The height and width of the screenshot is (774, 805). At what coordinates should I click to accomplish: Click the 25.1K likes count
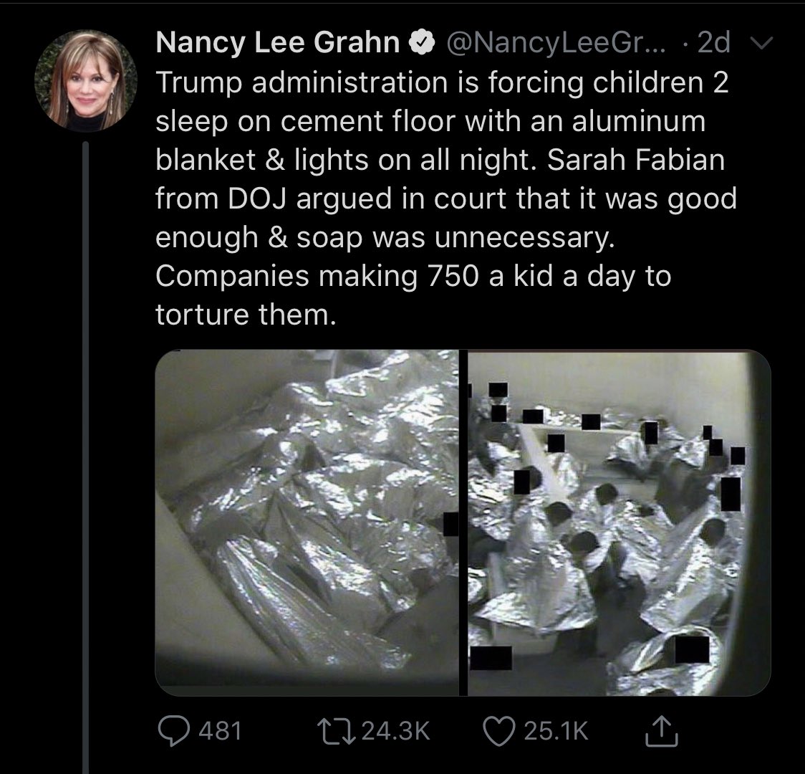556,731
